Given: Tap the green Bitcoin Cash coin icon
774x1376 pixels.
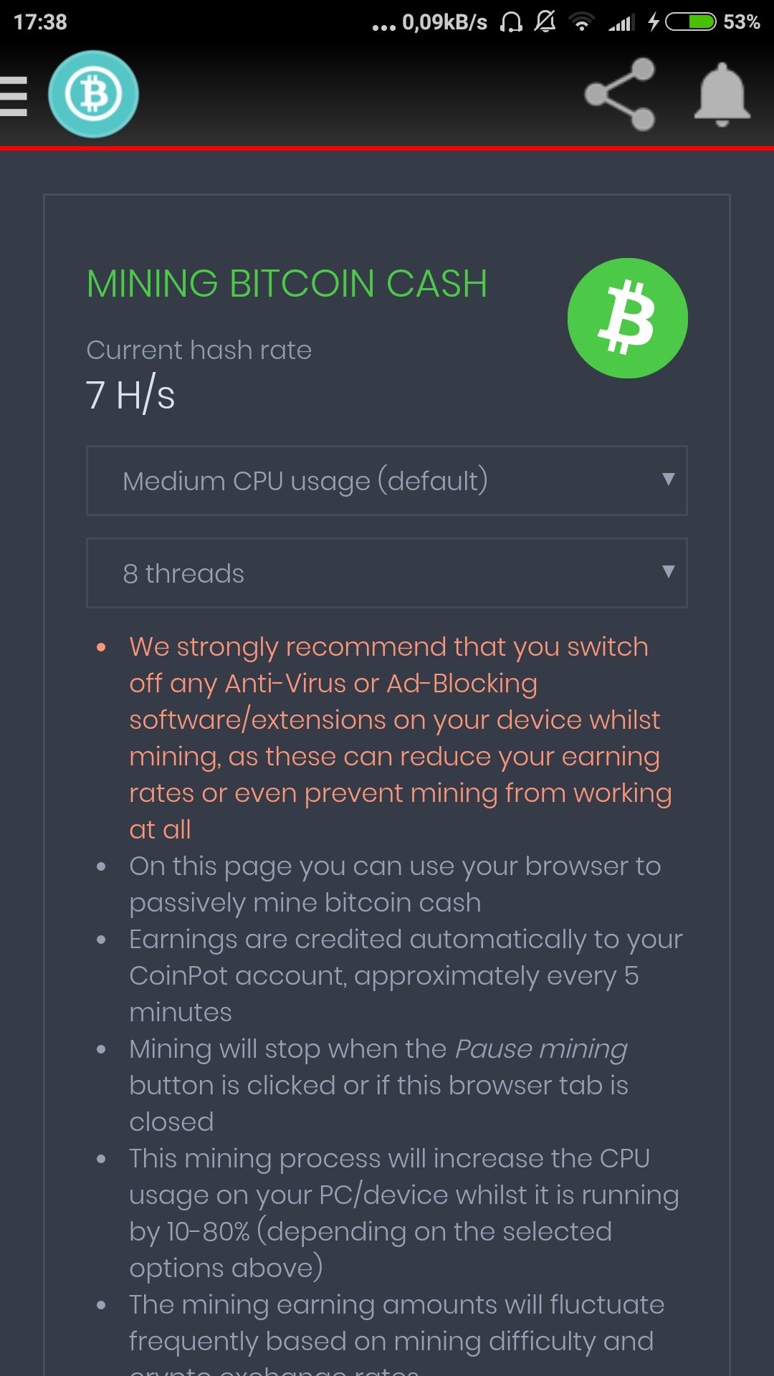Looking at the screenshot, I should [x=628, y=318].
